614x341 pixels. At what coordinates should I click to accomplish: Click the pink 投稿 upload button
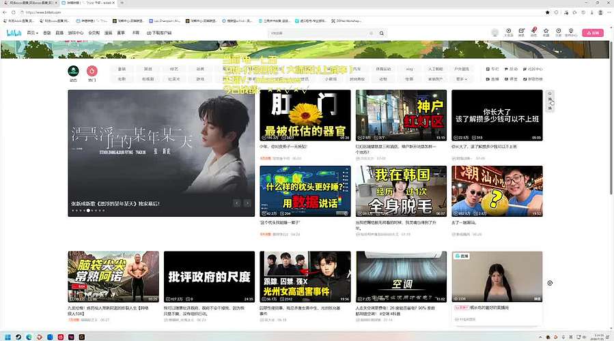592,33
